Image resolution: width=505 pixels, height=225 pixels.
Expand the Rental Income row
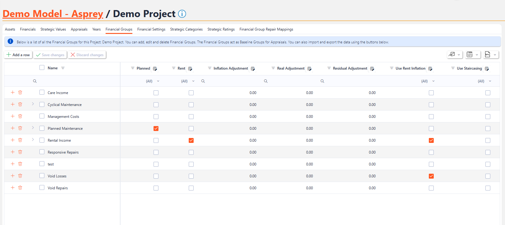pyautogui.click(x=33, y=140)
